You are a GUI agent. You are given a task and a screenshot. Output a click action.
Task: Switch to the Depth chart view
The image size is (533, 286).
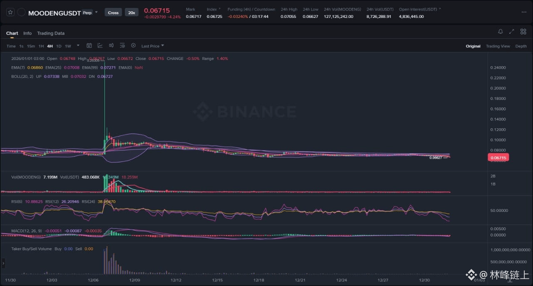(521, 46)
